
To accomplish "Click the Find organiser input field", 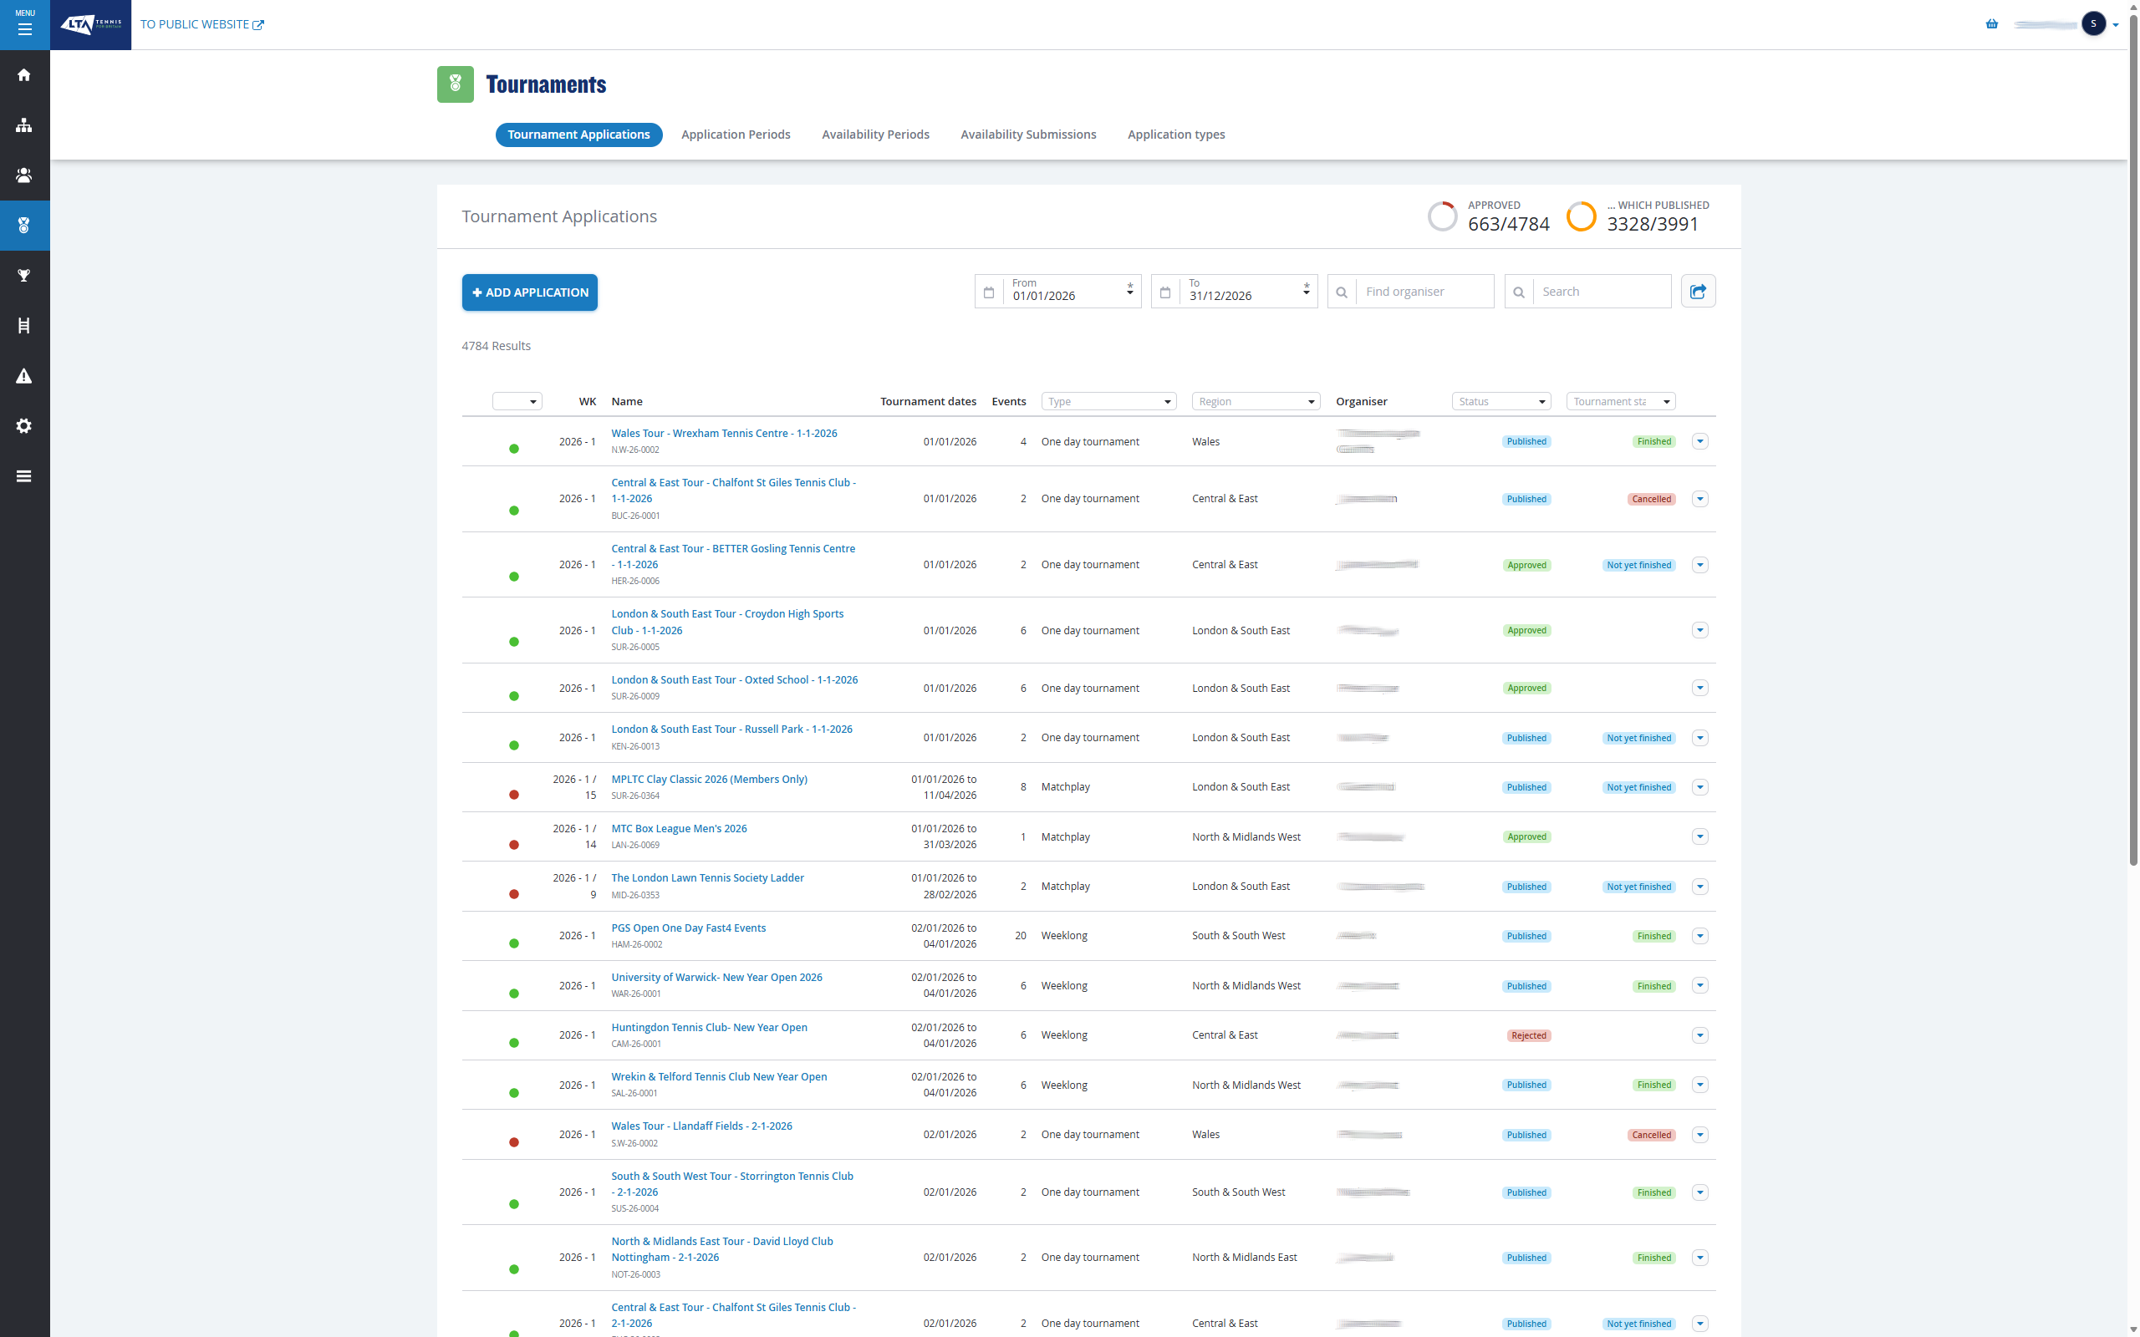I will click(x=1424, y=292).
